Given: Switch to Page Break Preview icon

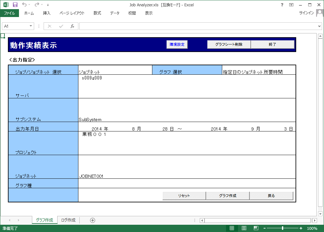Looking at the screenshot, I should (x=256, y=228).
